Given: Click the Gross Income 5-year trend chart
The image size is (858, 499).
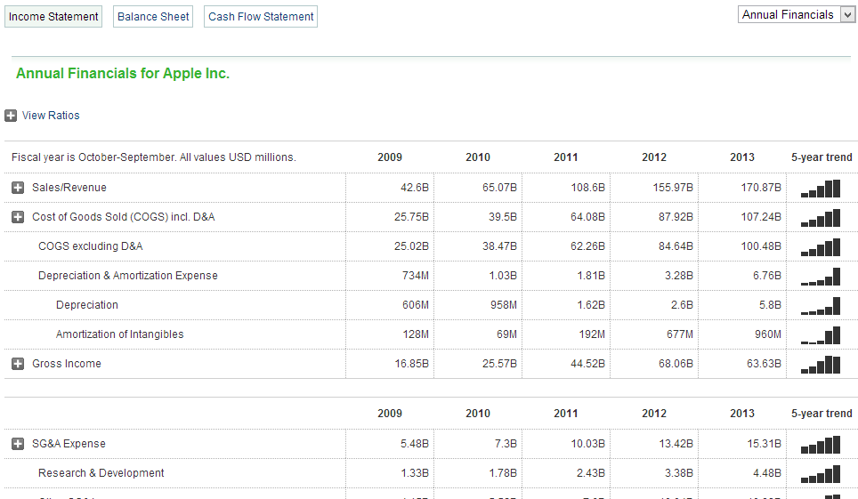Looking at the screenshot, I should (820, 364).
